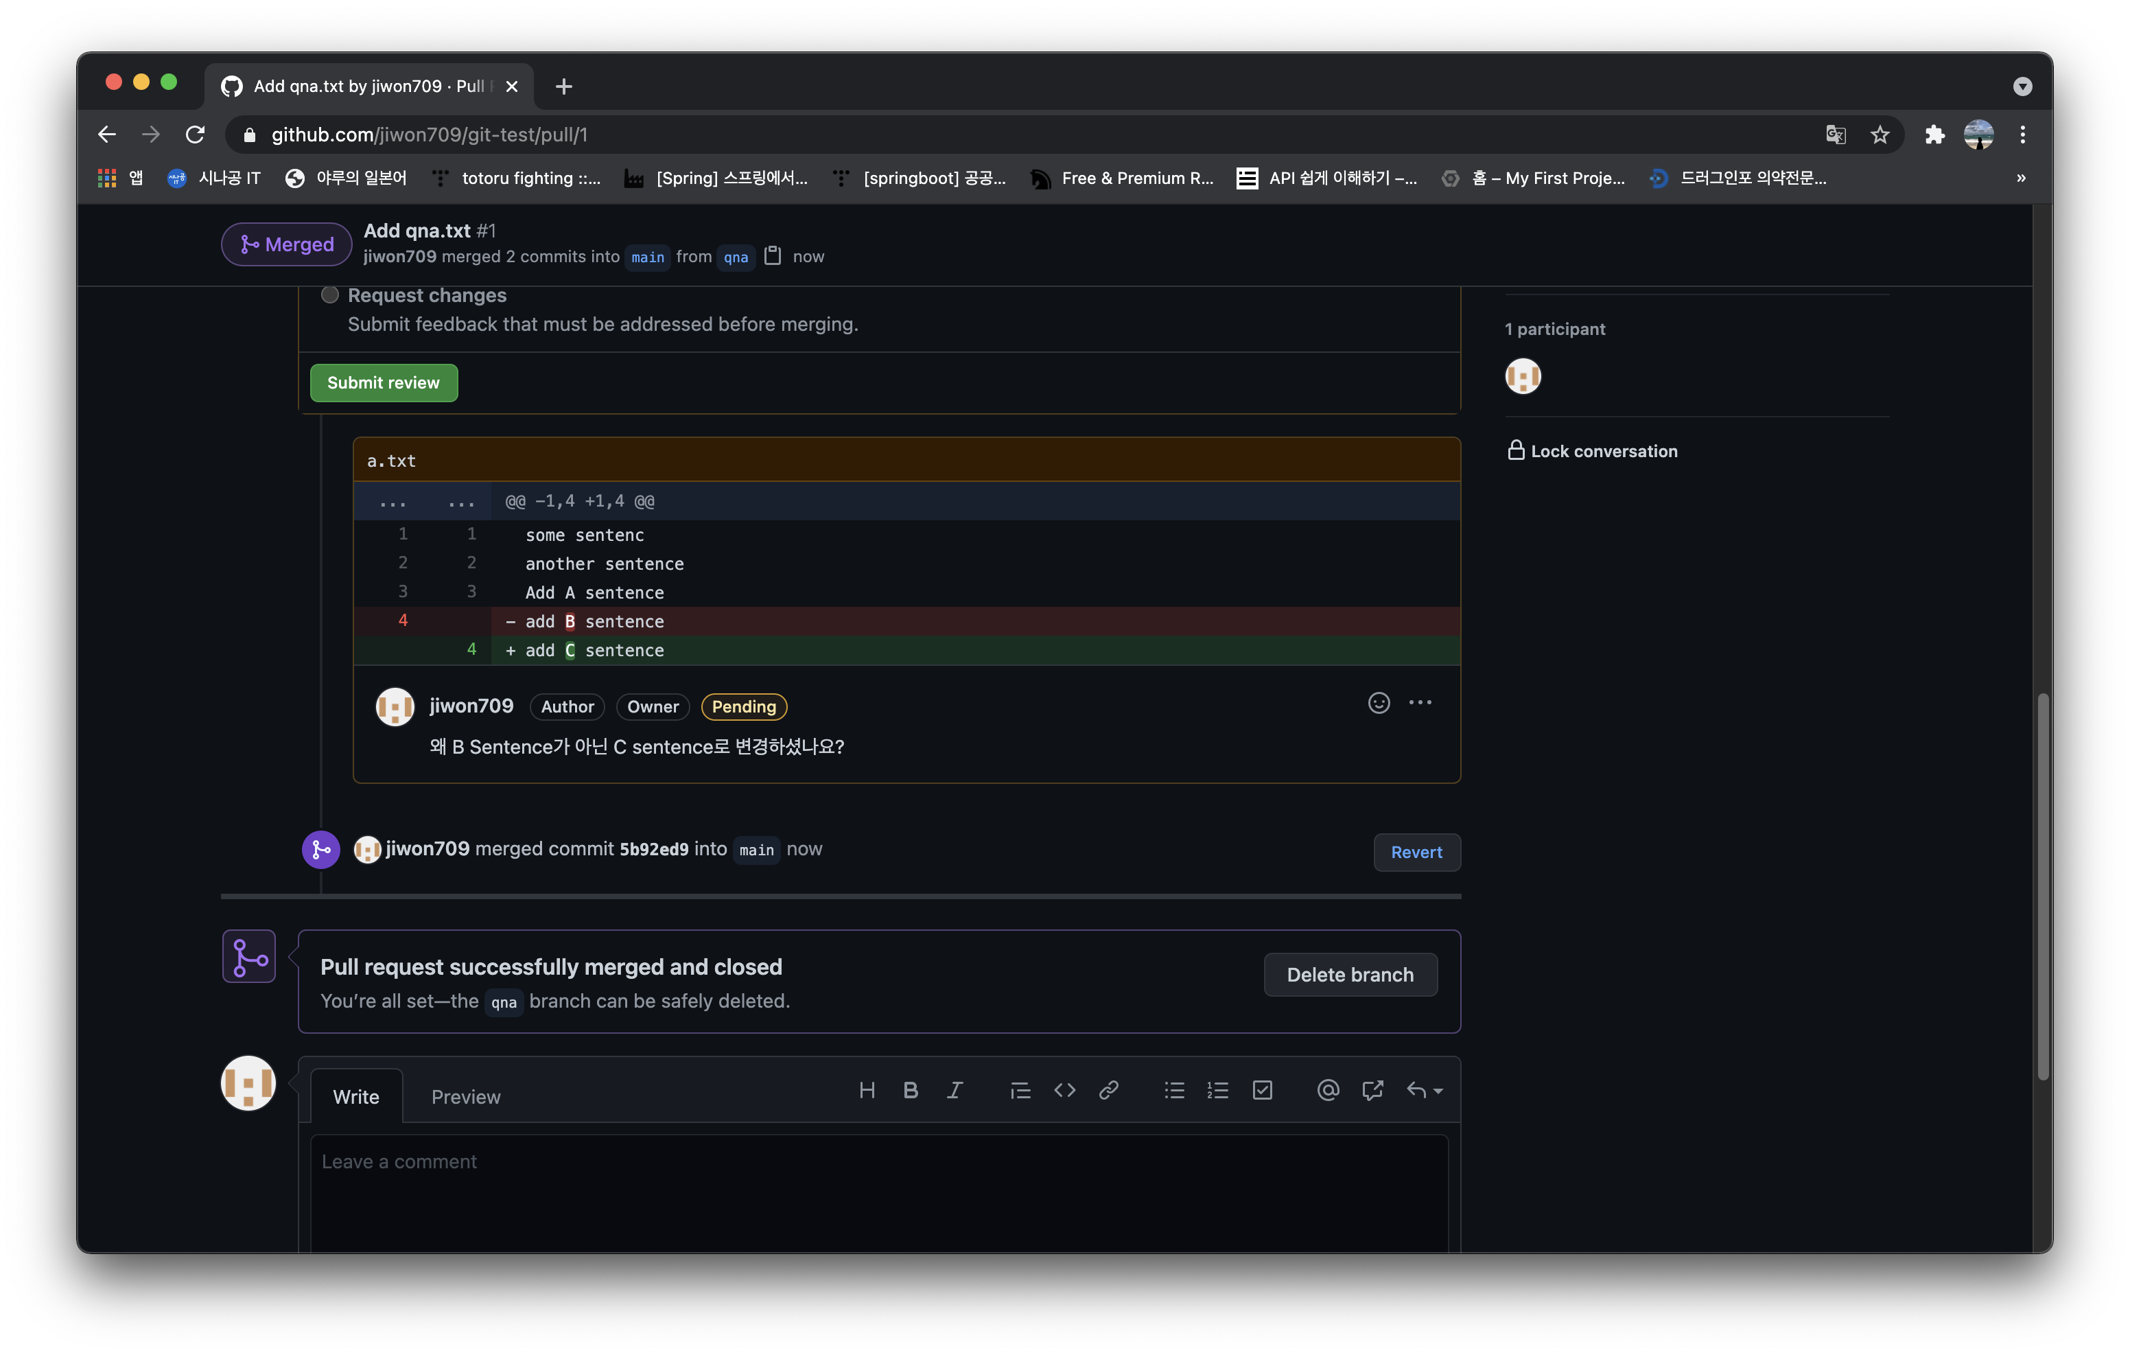
Task: Create a bulleted list in the comment
Action: [x=1174, y=1089]
